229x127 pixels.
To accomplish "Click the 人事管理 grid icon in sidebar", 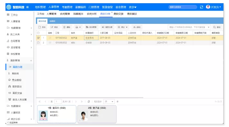I will [x=8, y=21].
